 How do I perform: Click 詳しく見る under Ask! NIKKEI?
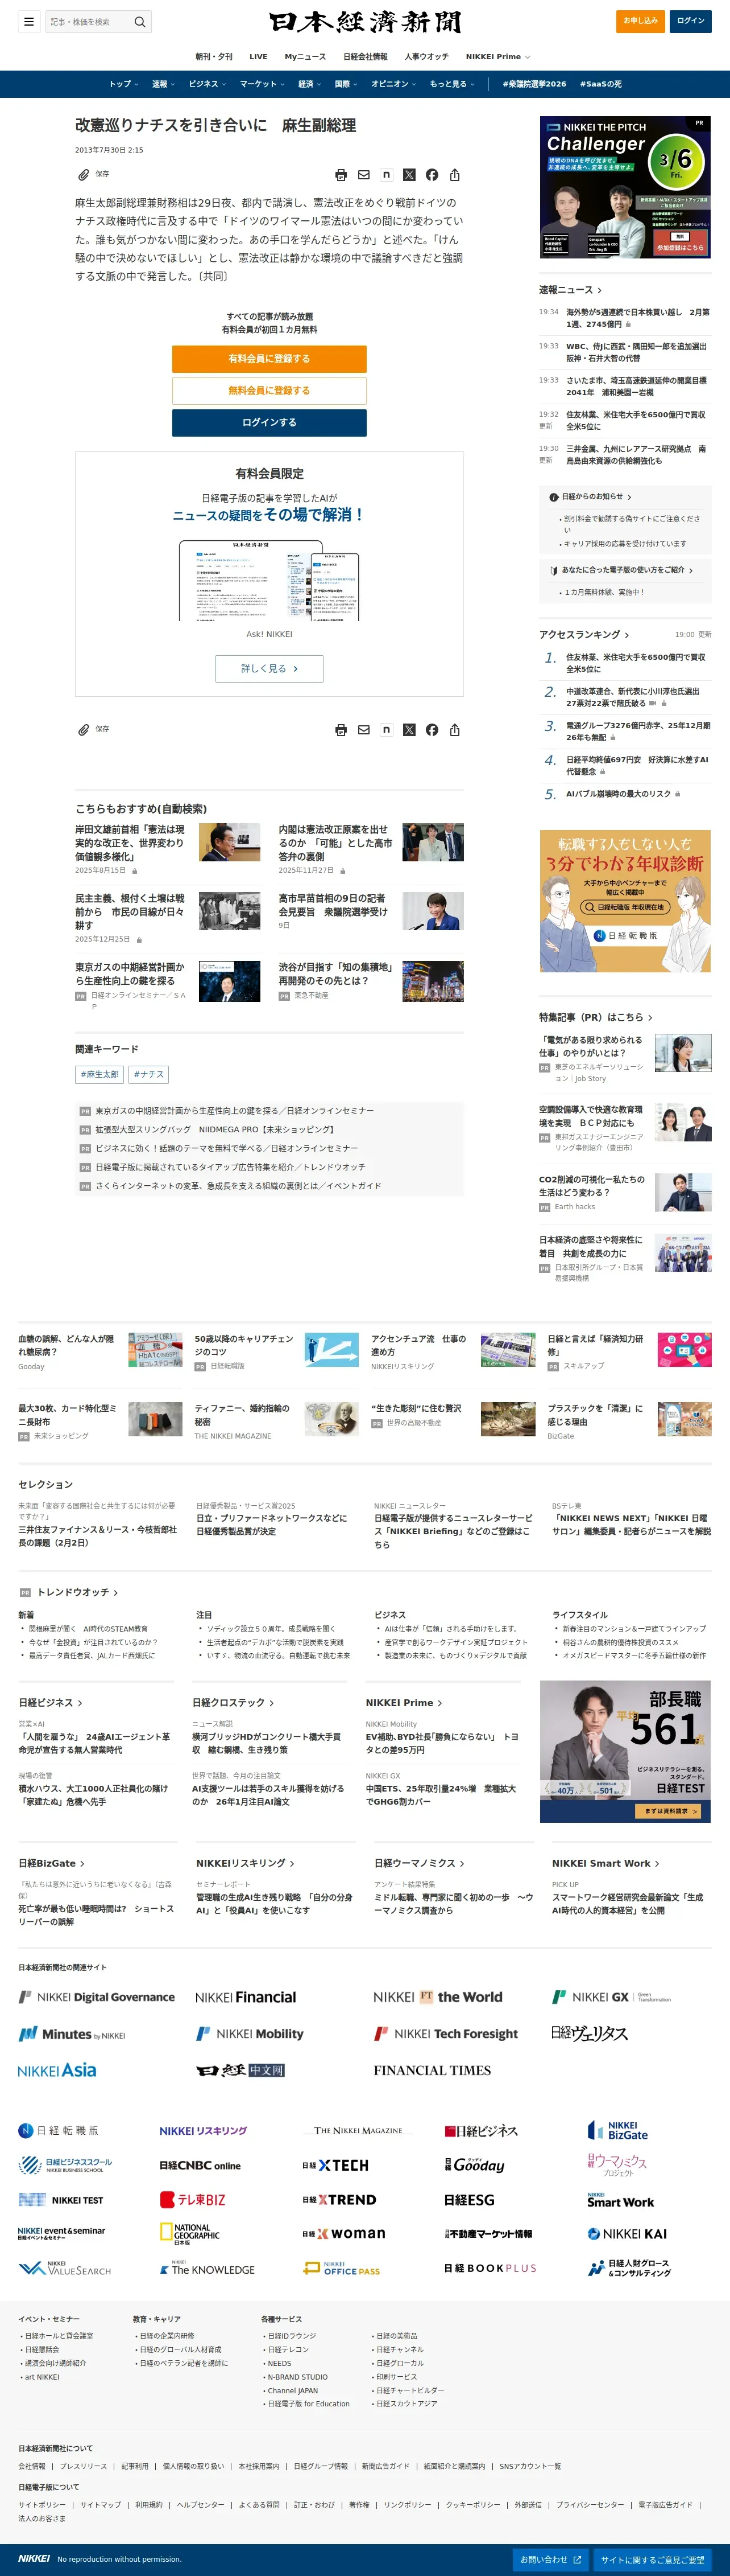click(x=269, y=668)
